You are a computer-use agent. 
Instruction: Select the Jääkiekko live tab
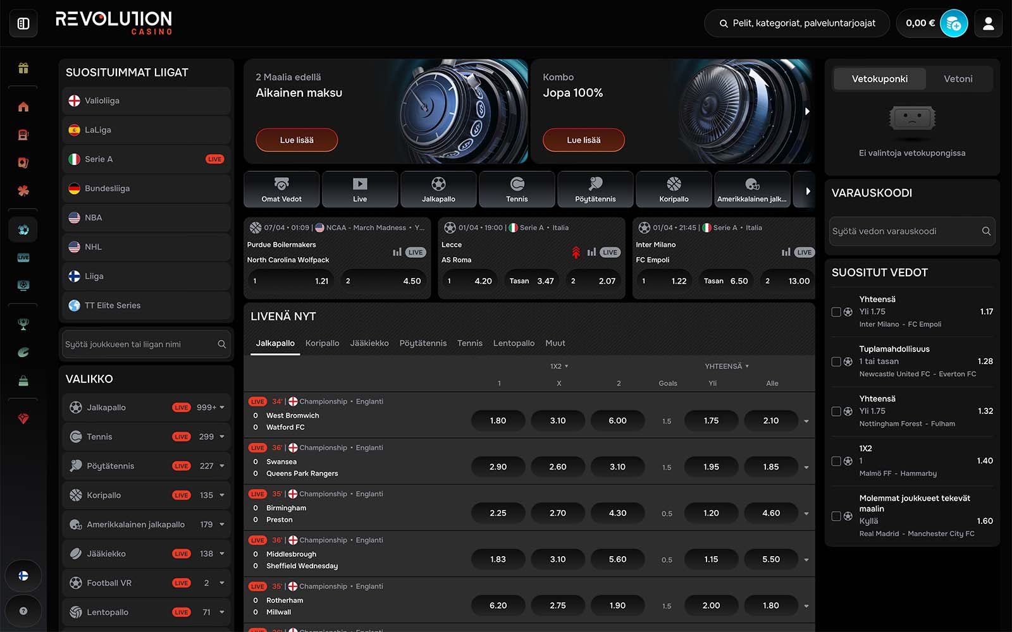click(369, 343)
